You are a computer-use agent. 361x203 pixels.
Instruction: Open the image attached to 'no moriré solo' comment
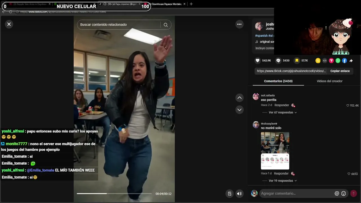(275, 151)
